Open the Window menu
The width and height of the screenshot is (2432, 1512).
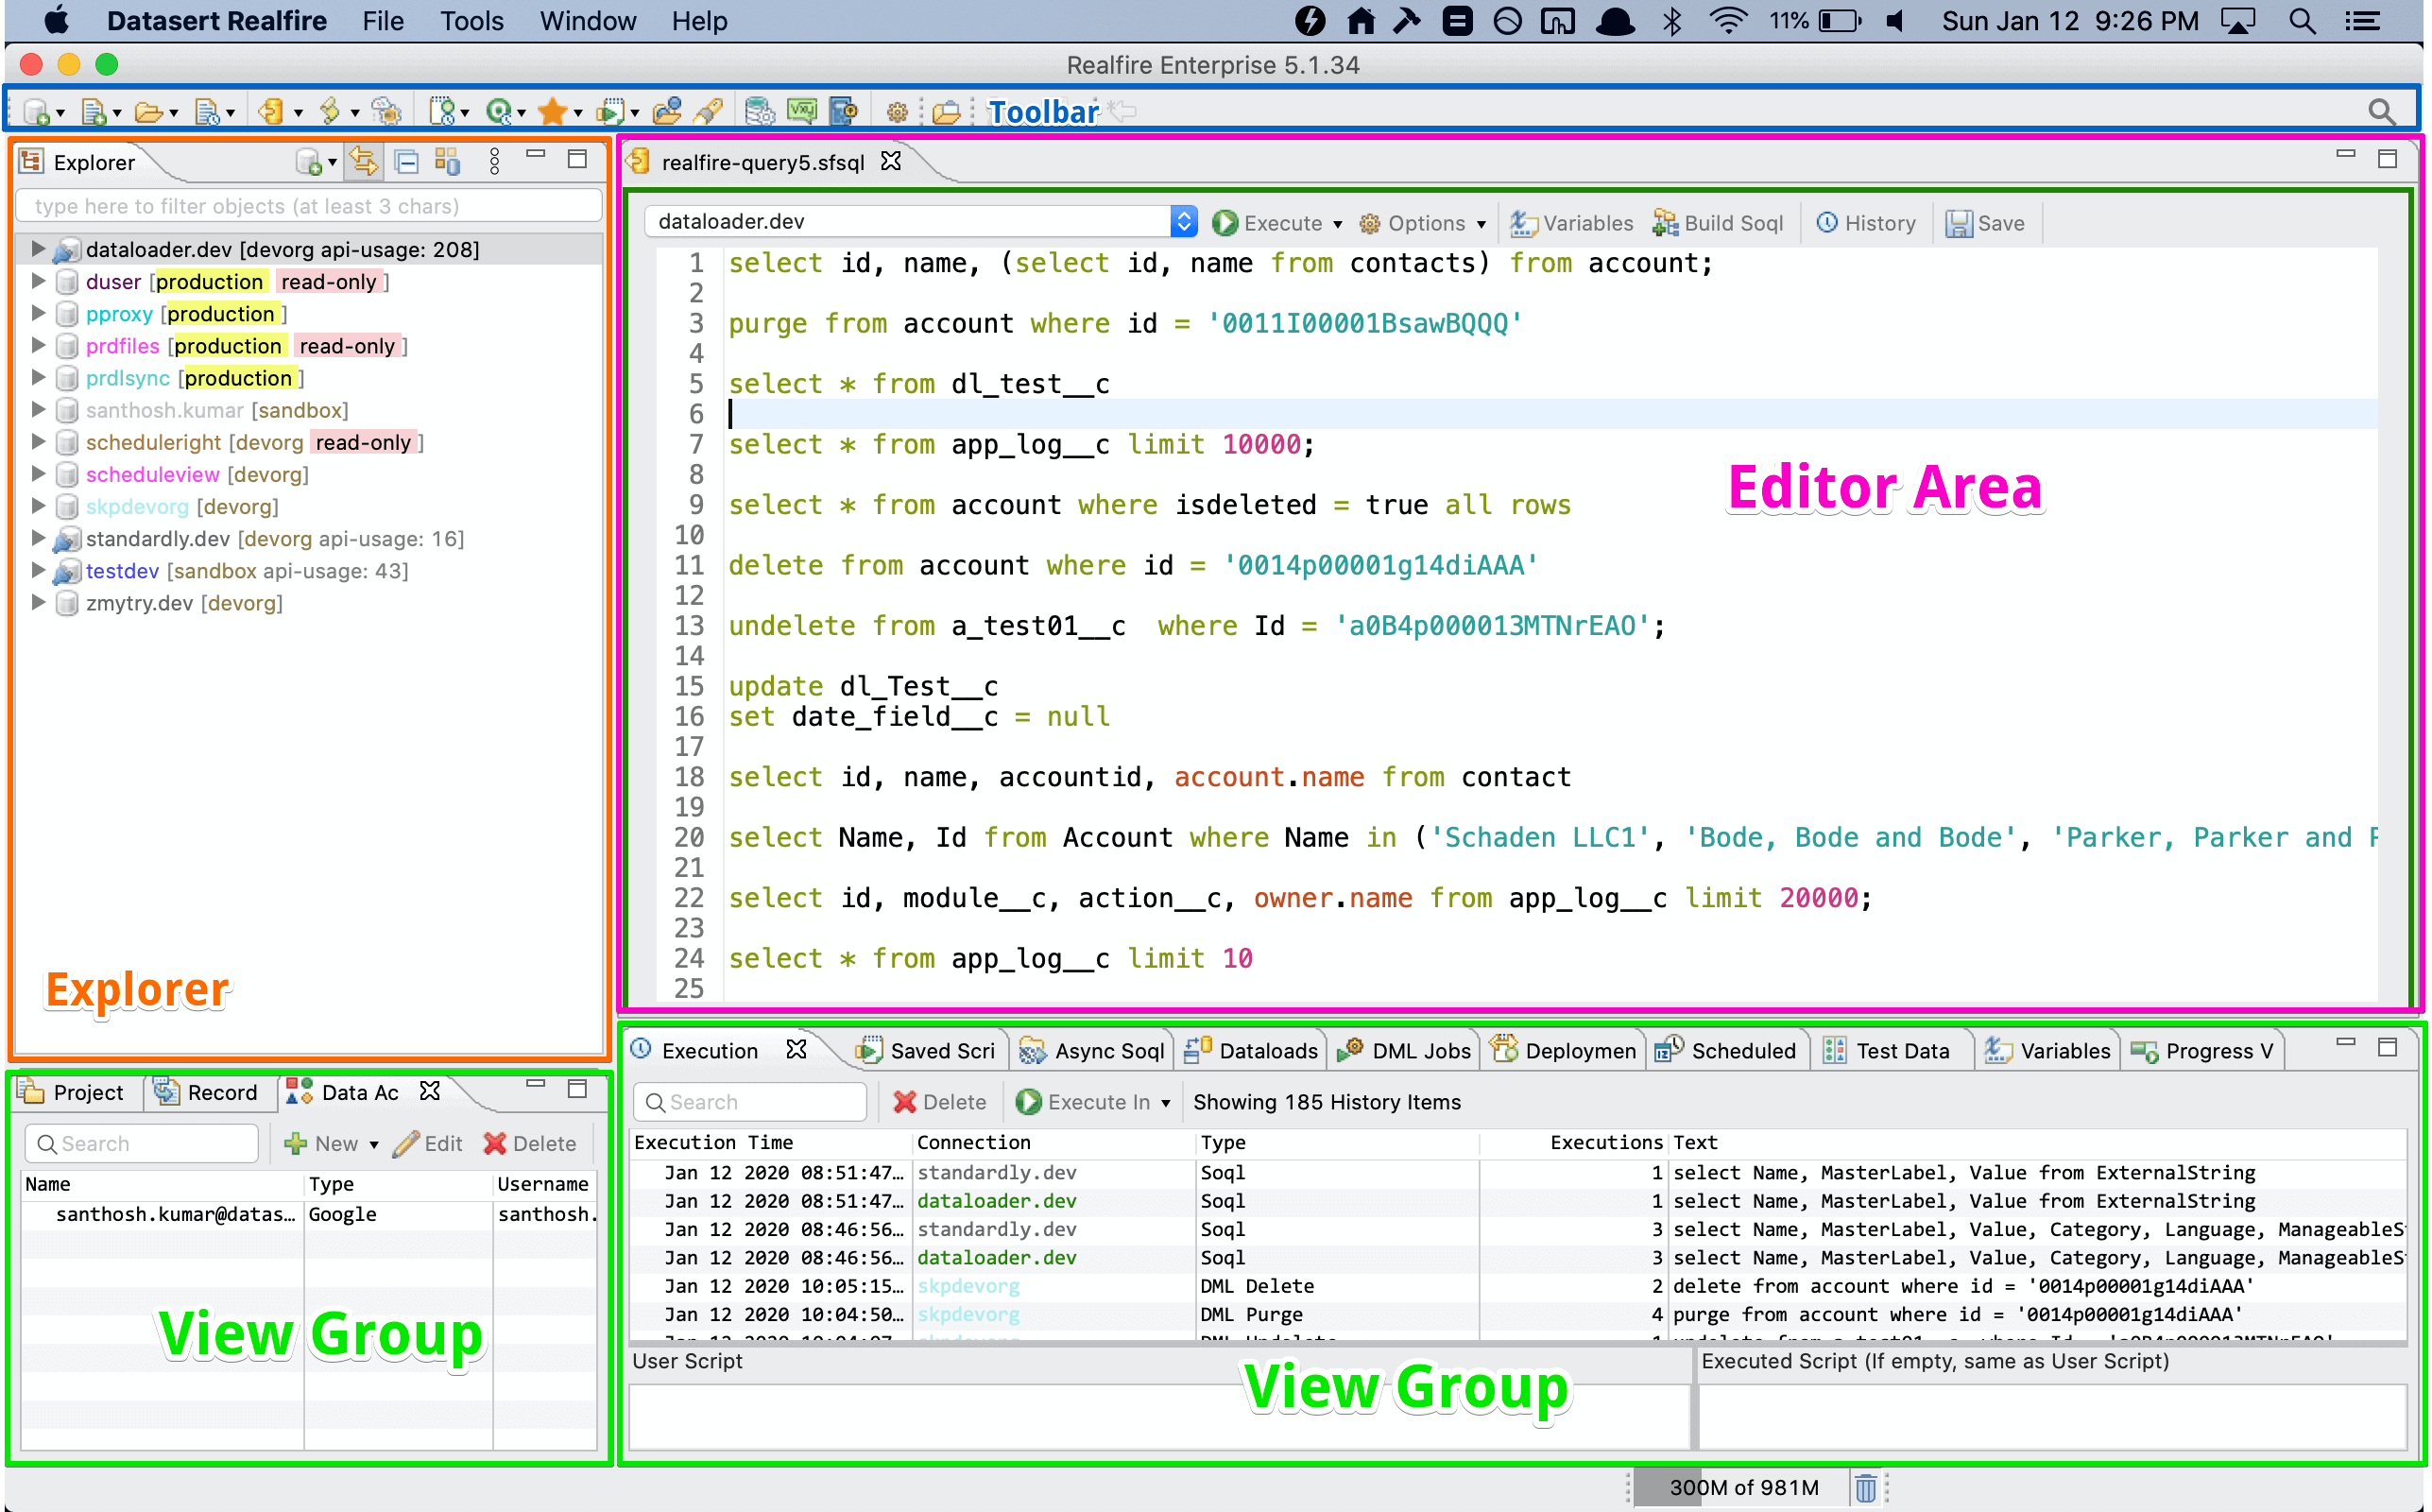[588, 21]
